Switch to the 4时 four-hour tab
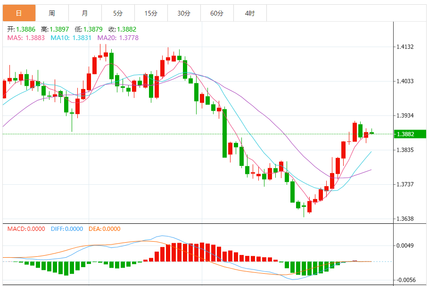Viewport: 429px width, 286px height. [250, 13]
